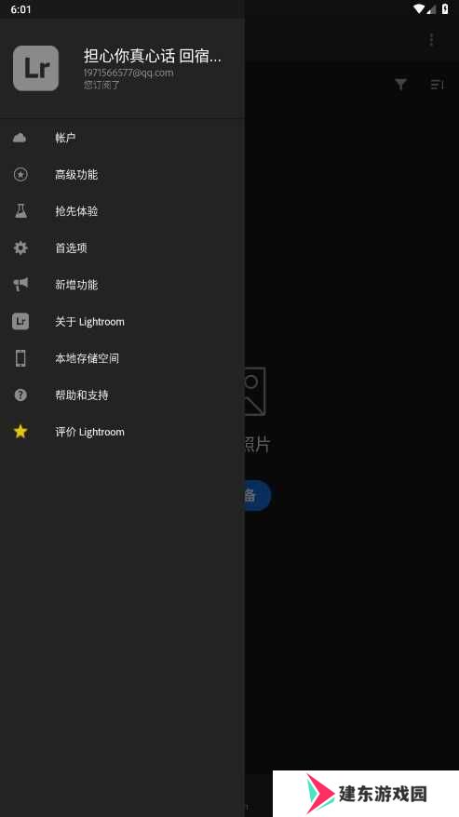Open the 帐户 menu entry
The width and height of the screenshot is (459, 817).
122,138
